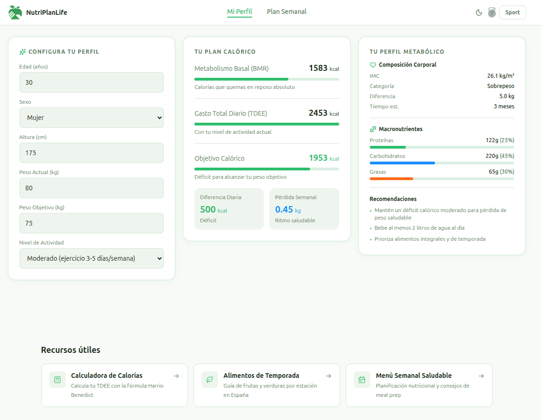Open the Sexo dropdown showing Mujer
Screen dimensions: 541x420
click(92, 118)
